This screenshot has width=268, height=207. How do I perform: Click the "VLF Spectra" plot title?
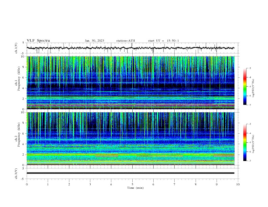click(x=38, y=41)
